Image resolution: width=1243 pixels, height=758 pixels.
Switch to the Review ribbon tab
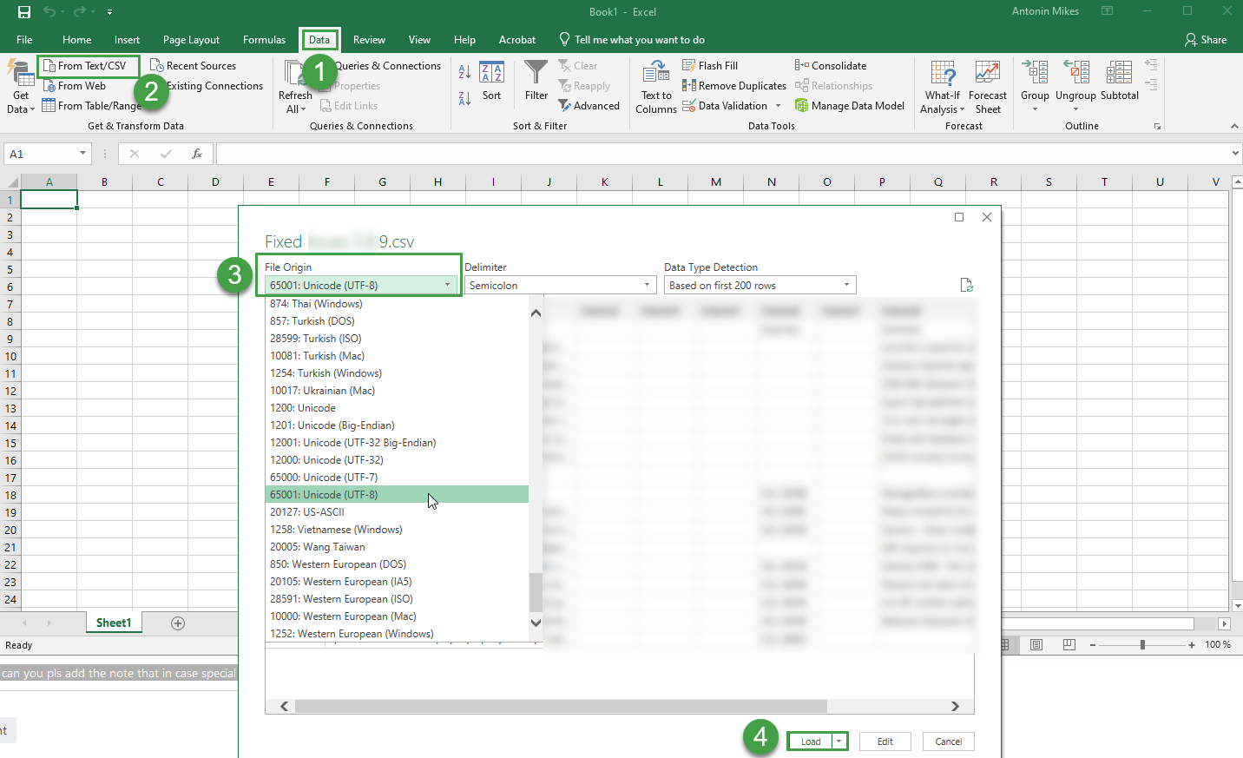(369, 39)
